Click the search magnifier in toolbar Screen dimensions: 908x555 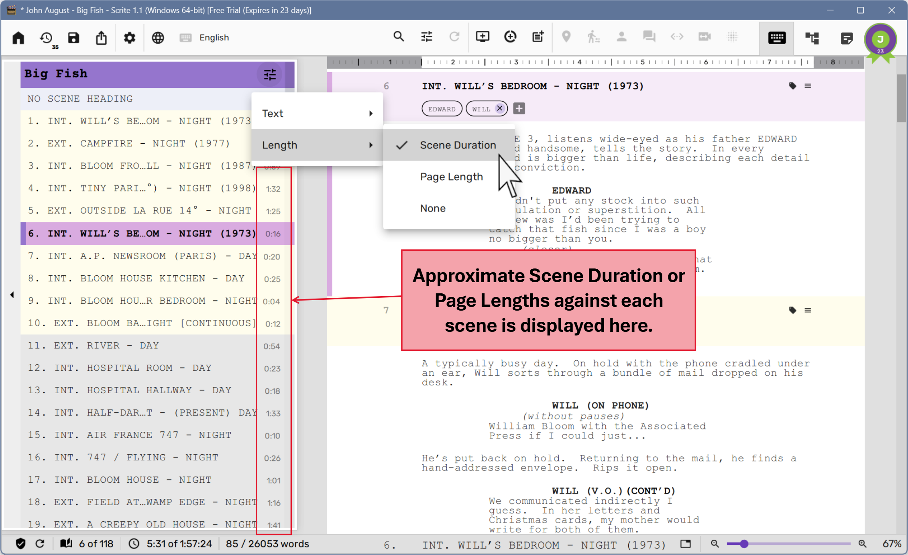click(x=398, y=37)
